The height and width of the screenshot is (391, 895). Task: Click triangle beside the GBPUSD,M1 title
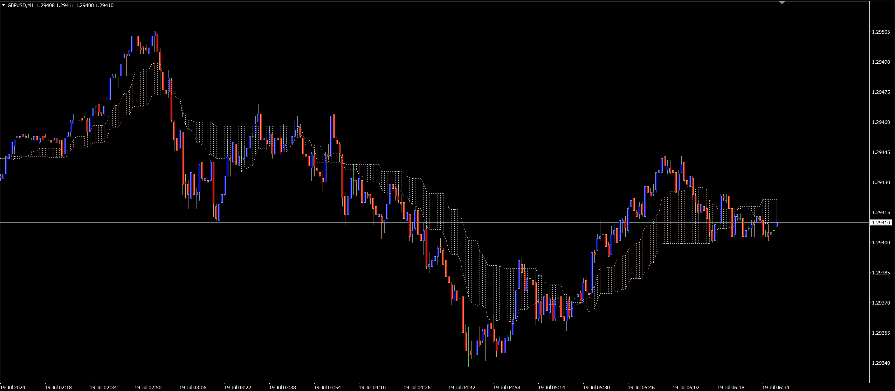click(4, 5)
